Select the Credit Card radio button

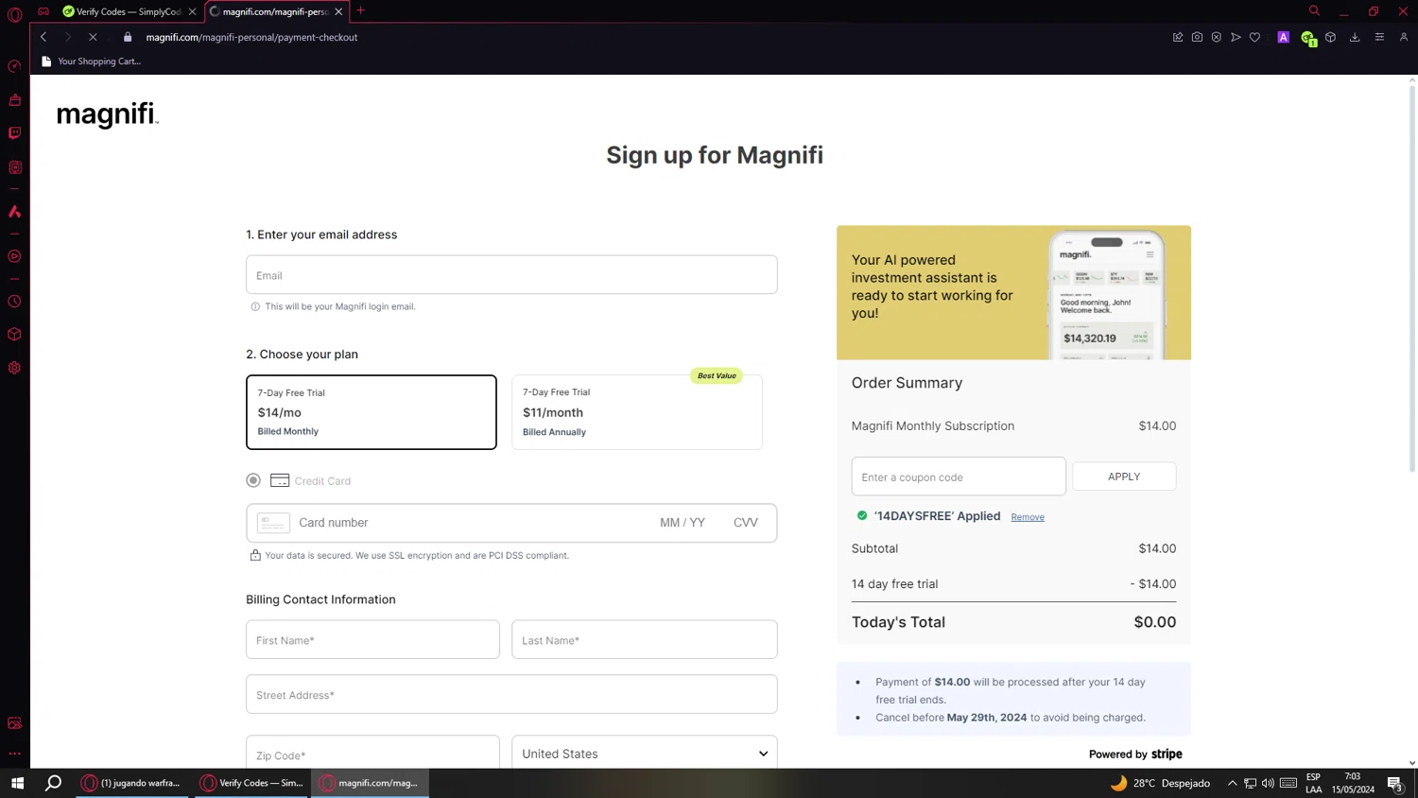[x=253, y=480]
